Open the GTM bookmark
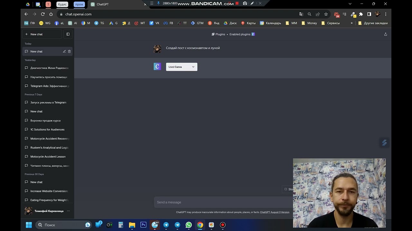Viewport: 412px width, 231px height. point(197,23)
